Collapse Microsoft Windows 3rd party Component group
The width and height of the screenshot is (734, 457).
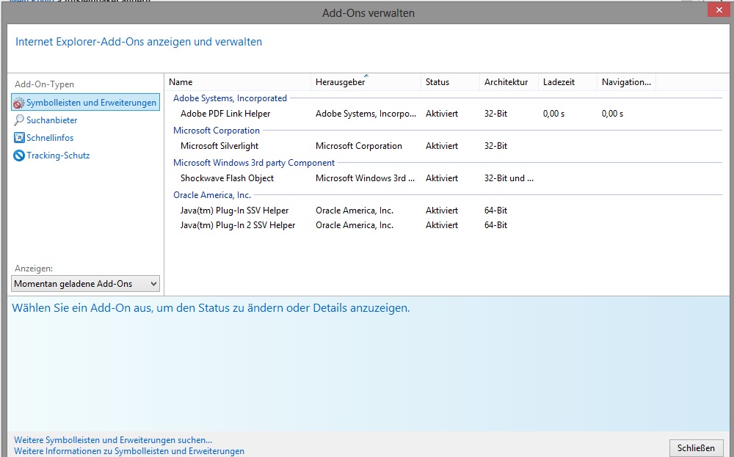coord(254,163)
